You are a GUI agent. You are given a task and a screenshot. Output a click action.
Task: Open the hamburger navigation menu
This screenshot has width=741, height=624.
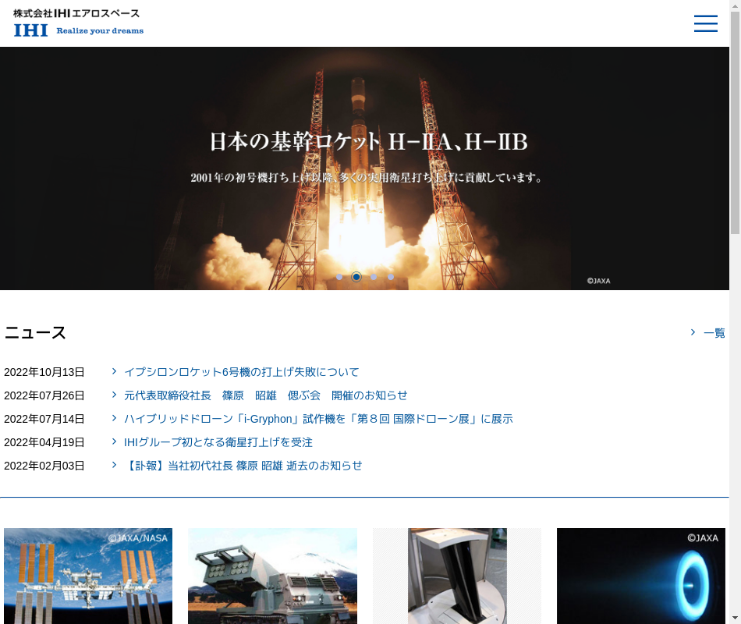(x=705, y=23)
